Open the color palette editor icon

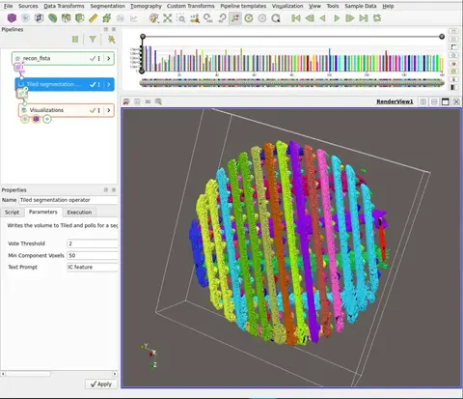pyautogui.click(x=154, y=18)
